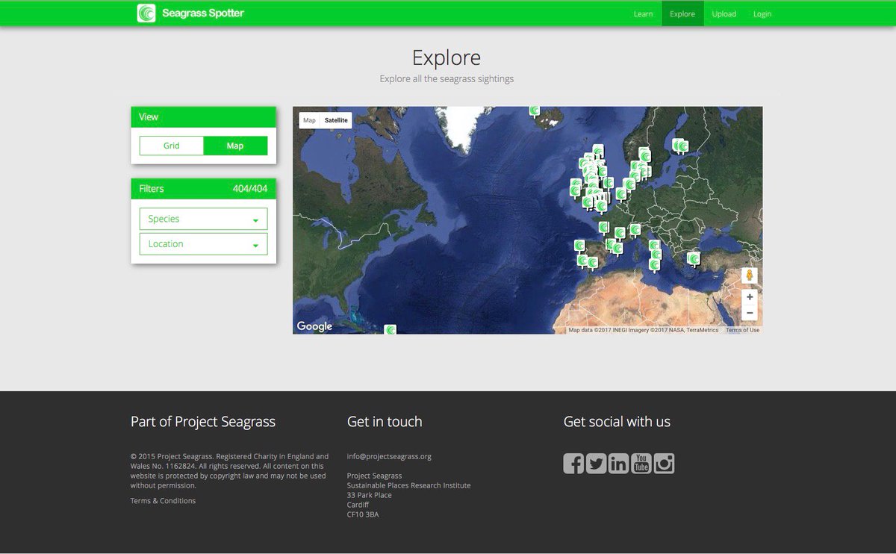Click the Filters panel header
Image resolution: width=896 pixels, height=554 pixels.
tap(203, 189)
